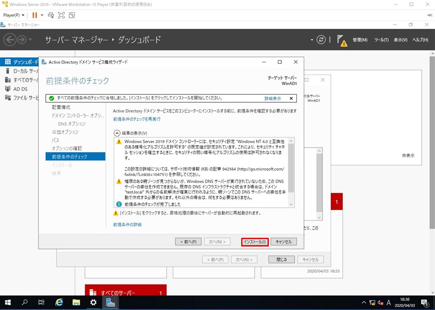Click 閉じる button in the background wizard
The image size is (435, 310).
click(x=282, y=260)
